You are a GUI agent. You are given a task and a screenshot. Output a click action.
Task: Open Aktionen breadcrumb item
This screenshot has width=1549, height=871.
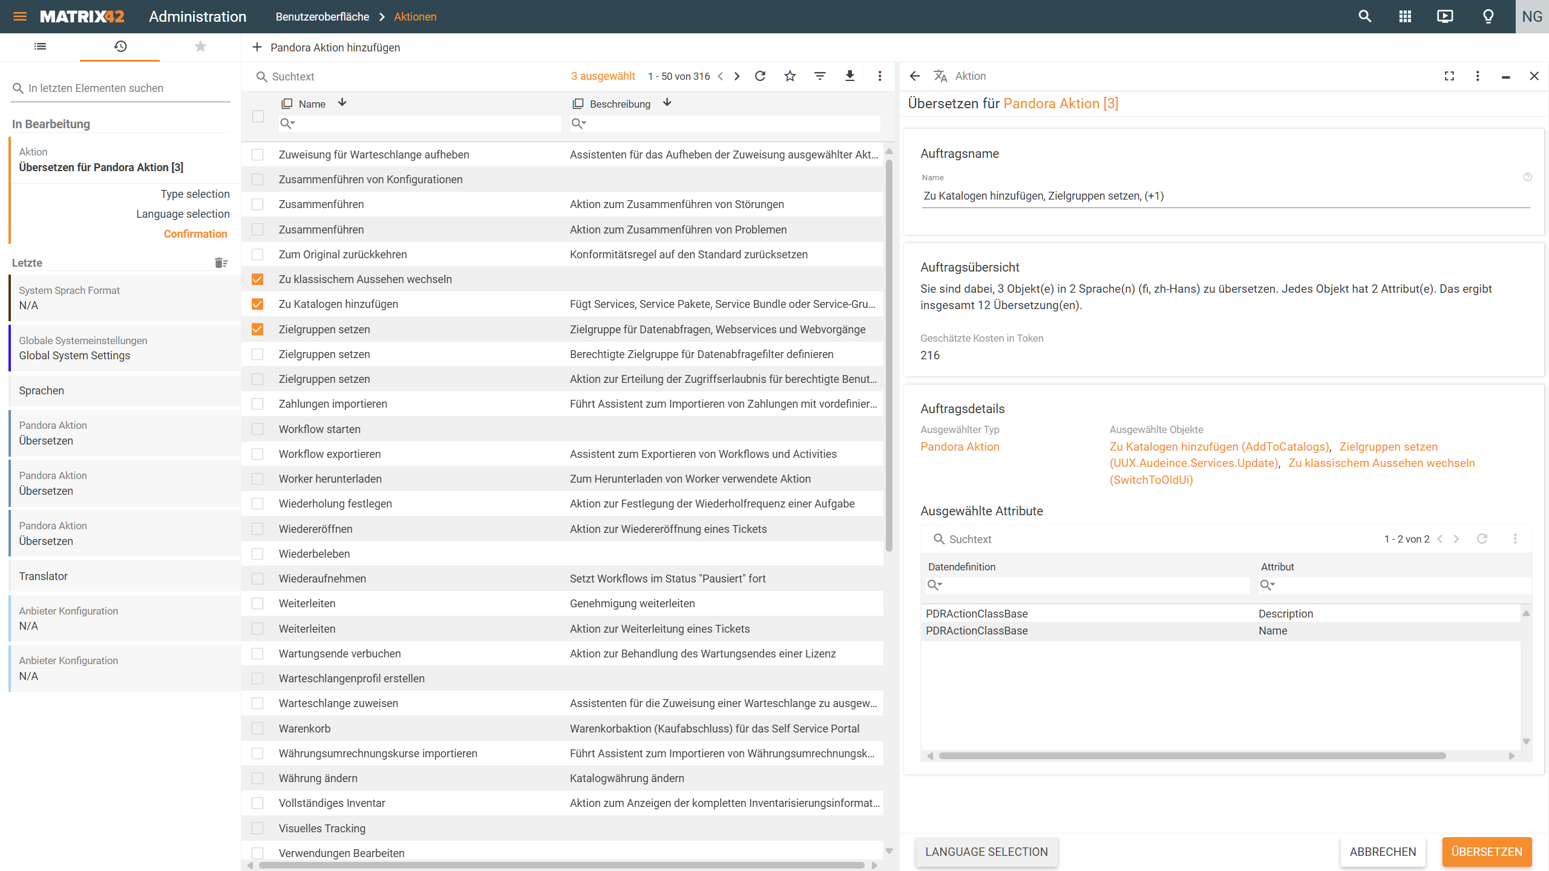click(x=415, y=17)
